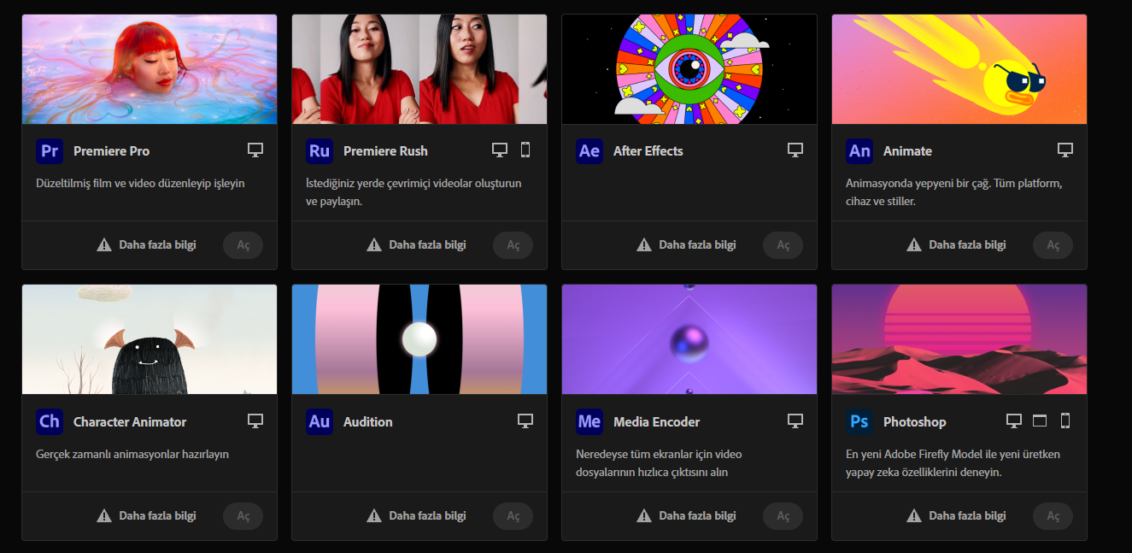1132x553 pixels.
Task: Click desktop platform icon on After Effects card
Action: click(795, 150)
